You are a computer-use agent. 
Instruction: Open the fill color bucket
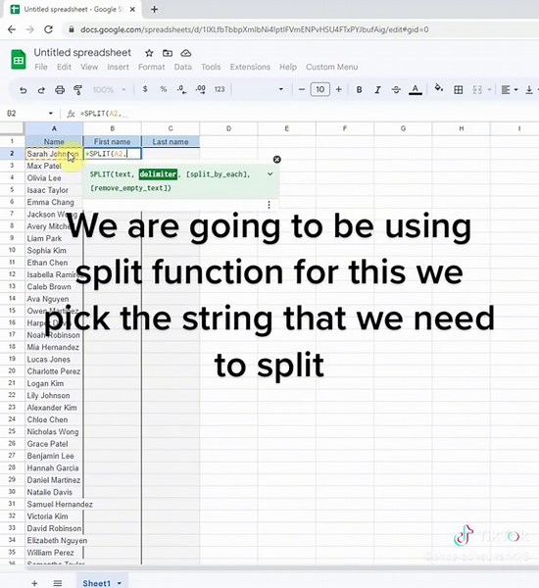438,88
